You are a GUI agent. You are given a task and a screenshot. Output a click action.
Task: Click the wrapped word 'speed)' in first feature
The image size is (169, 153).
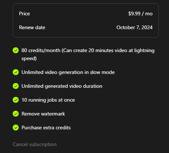click(29, 58)
